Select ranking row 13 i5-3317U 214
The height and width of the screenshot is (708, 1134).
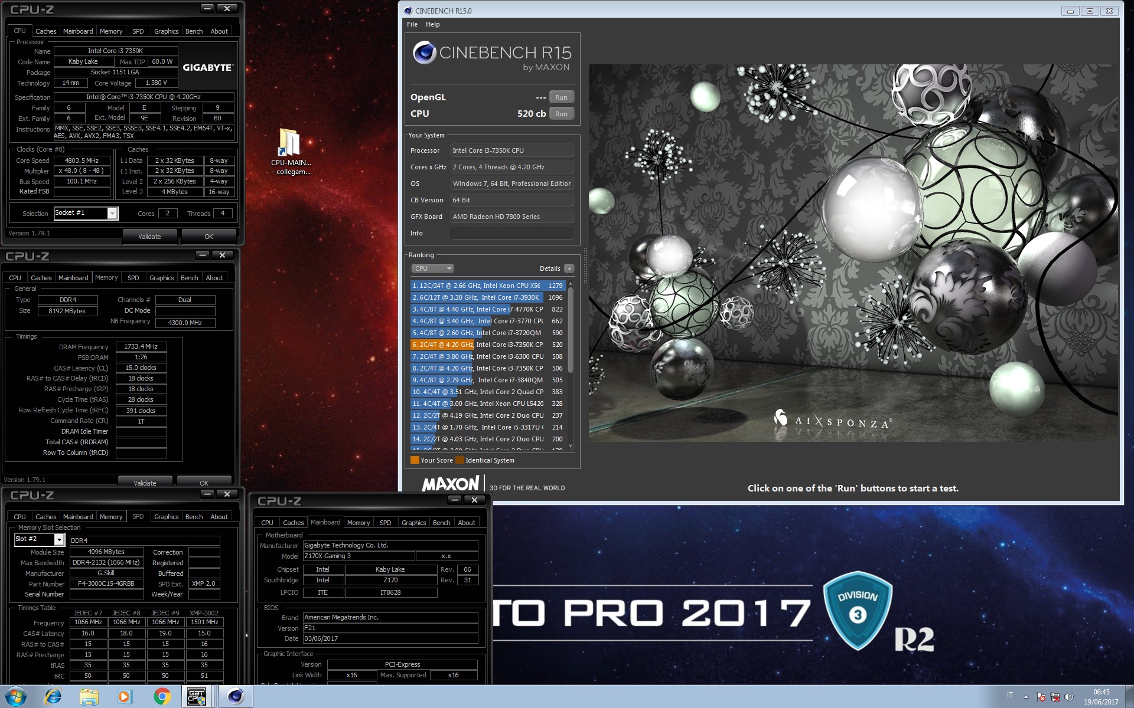coord(488,427)
